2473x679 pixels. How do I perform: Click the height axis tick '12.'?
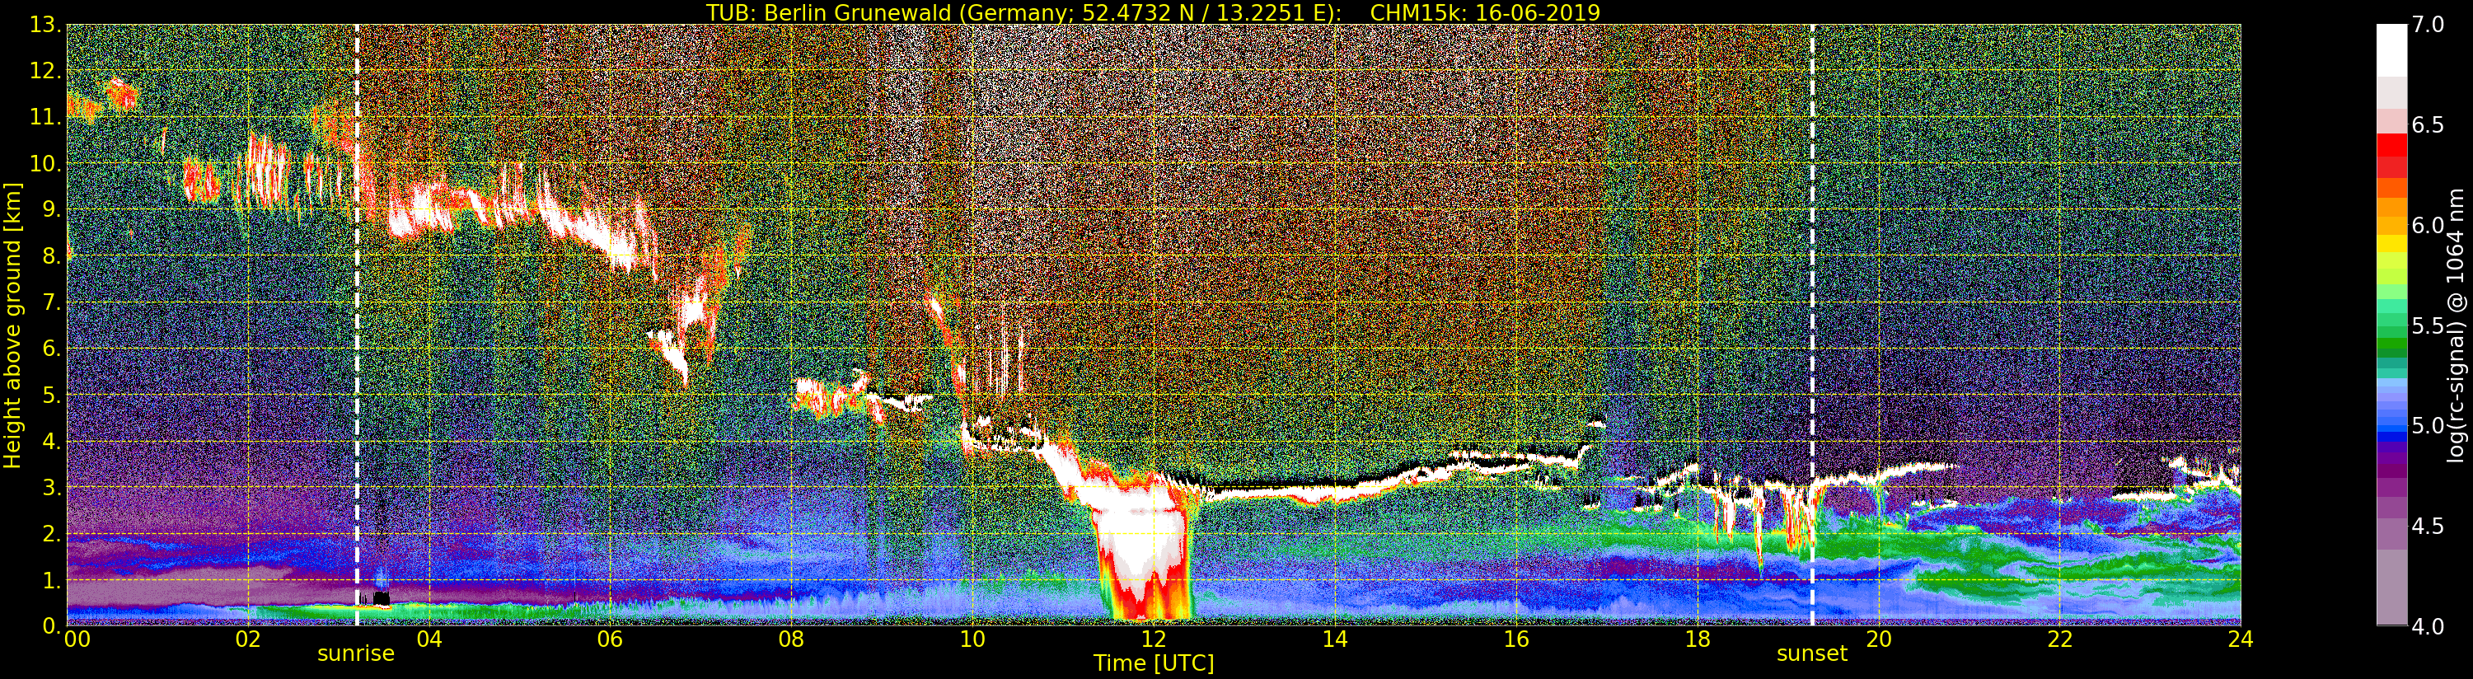click(45, 71)
